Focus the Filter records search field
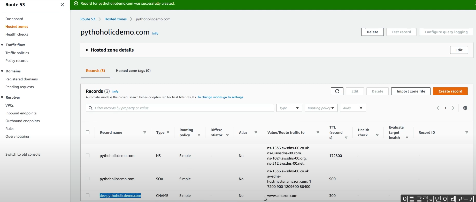The image size is (476, 202). point(180,108)
